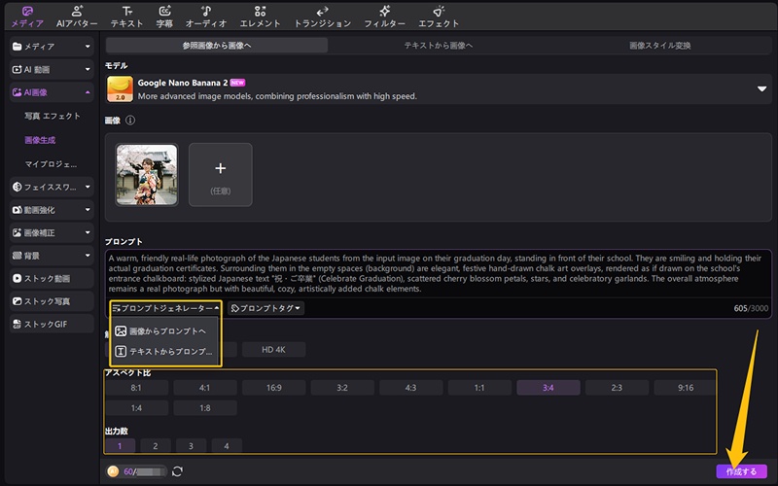Select the 16:9 aspect ratio option

[274, 387]
